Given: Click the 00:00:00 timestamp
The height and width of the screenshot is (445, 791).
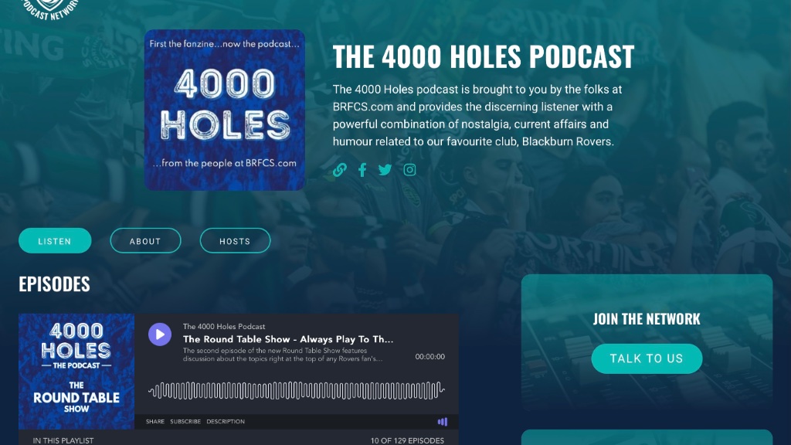Looking at the screenshot, I should pyautogui.click(x=429, y=357).
